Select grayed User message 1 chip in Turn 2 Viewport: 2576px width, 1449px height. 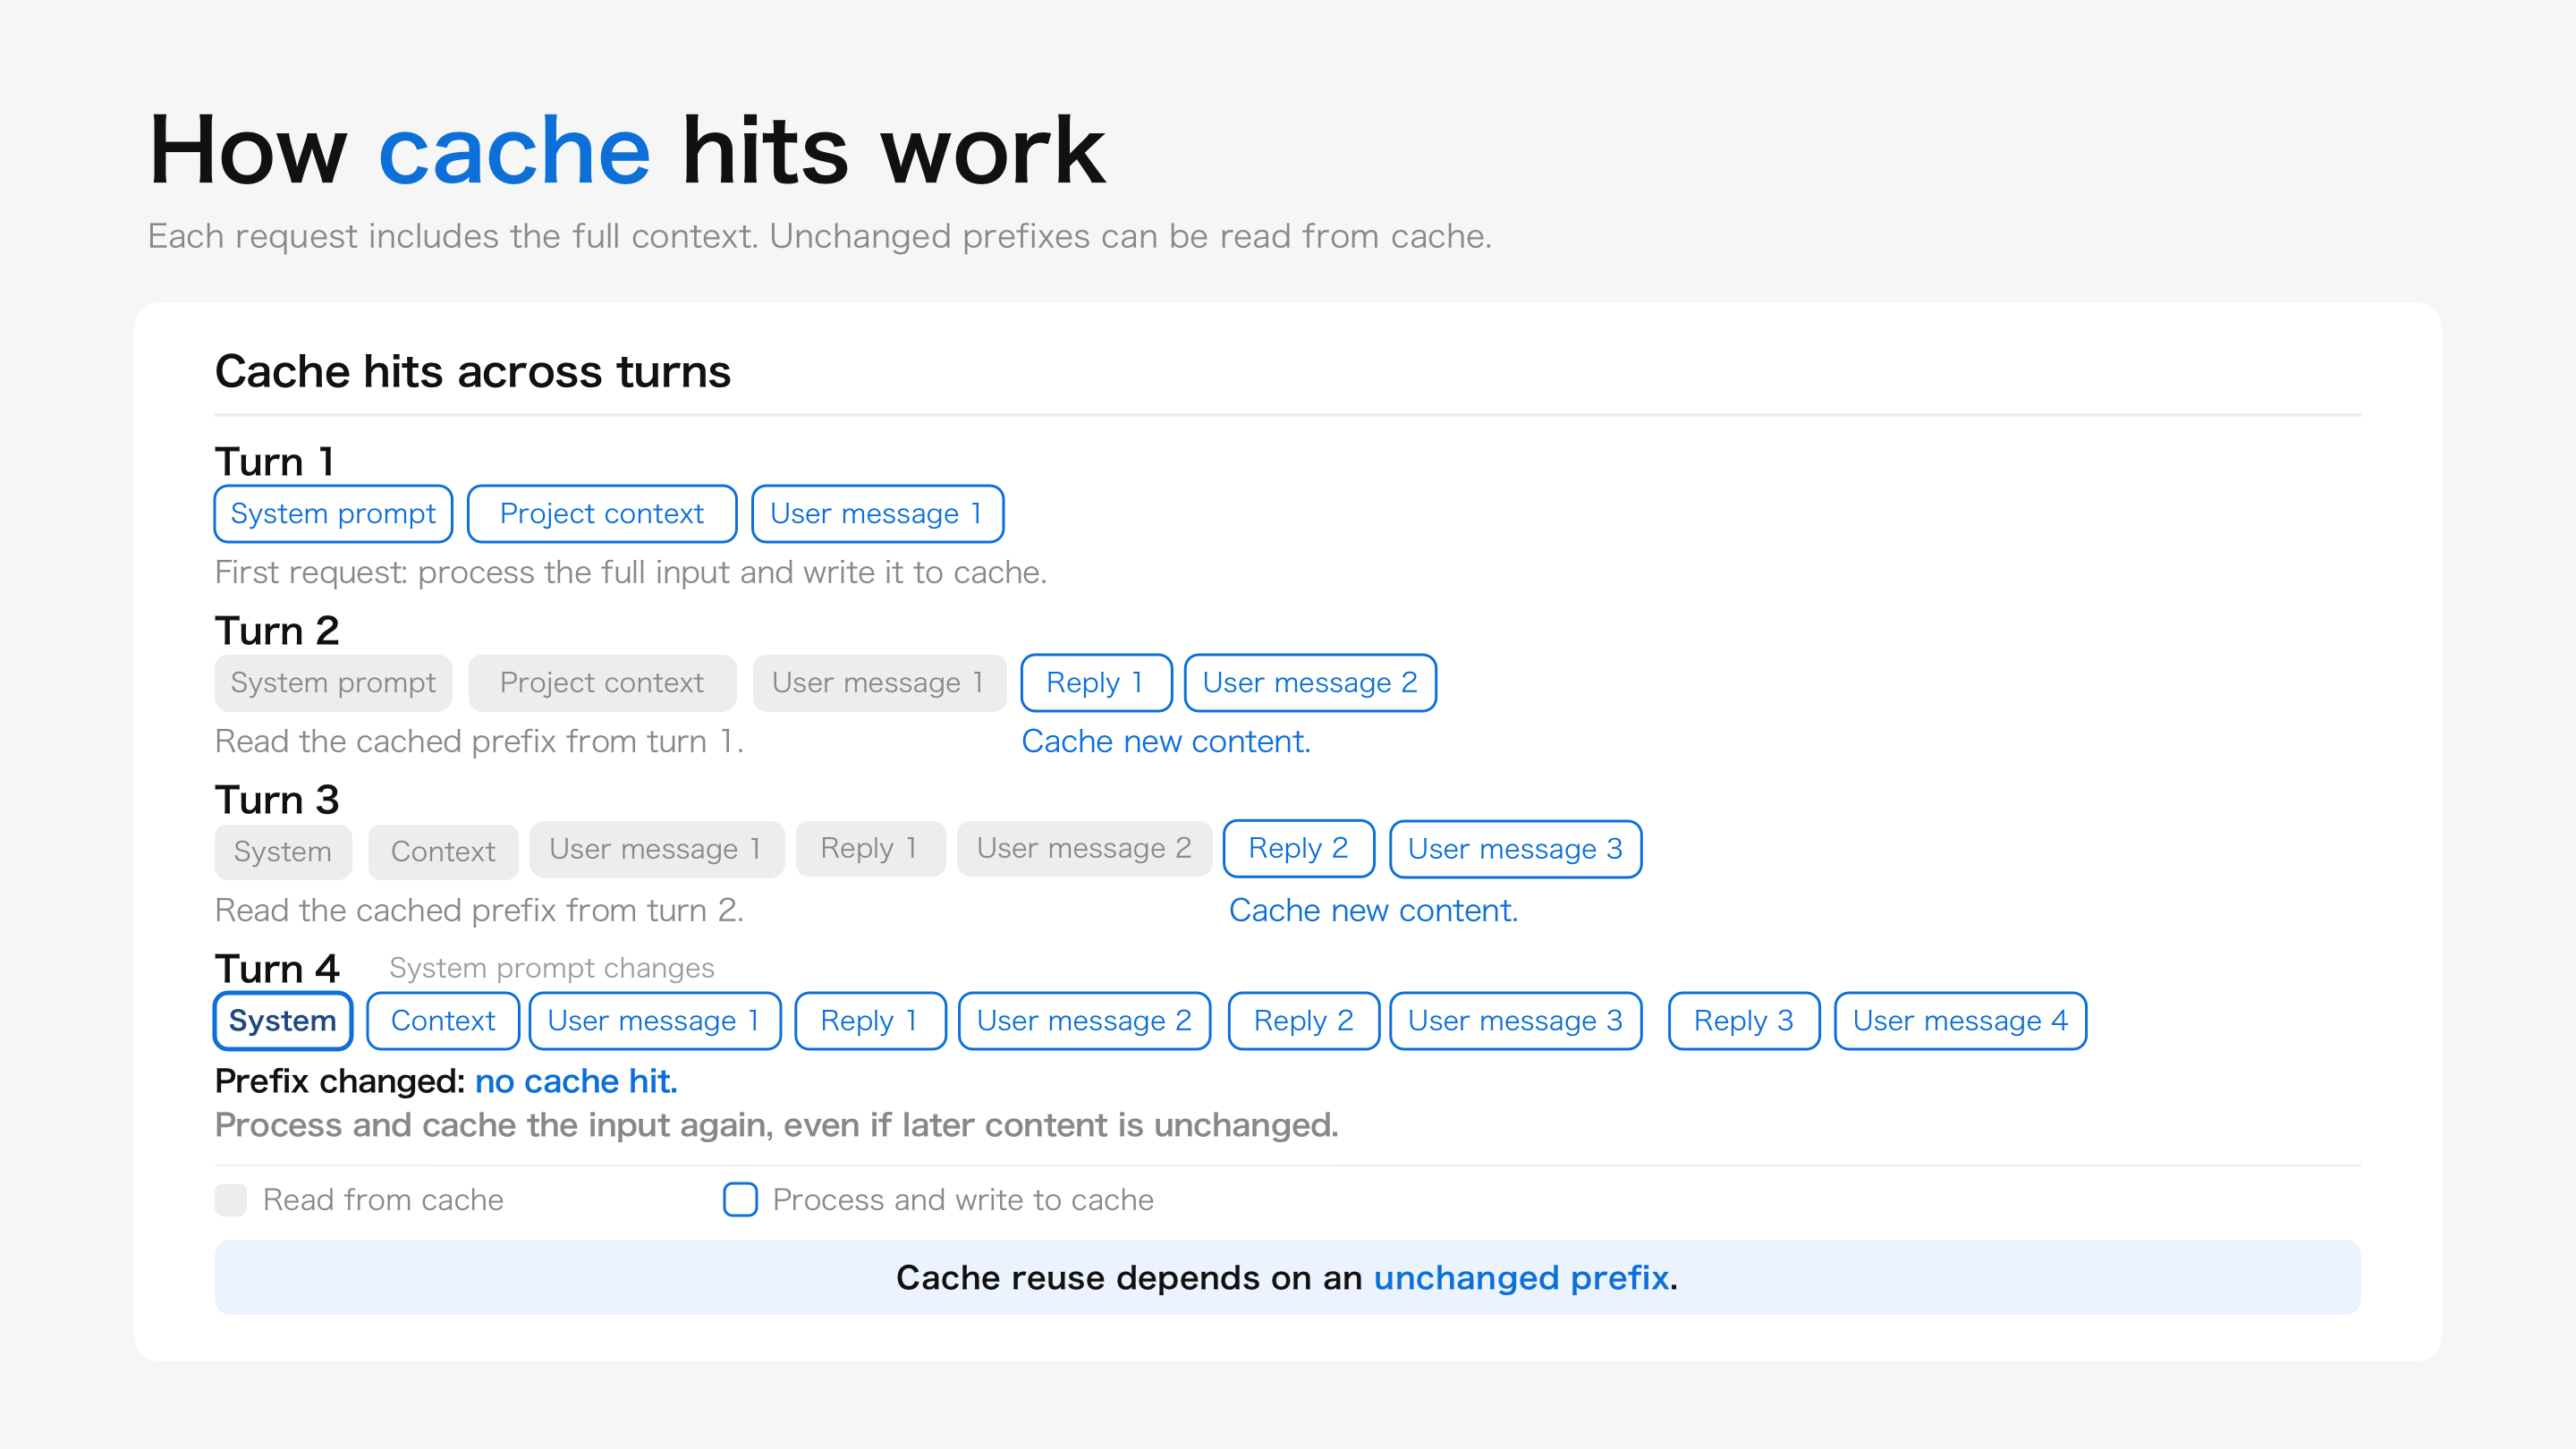pos(879,683)
